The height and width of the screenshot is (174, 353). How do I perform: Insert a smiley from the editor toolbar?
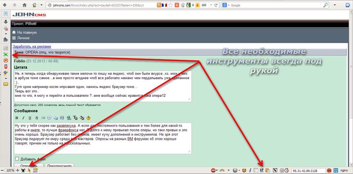coord(88,118)
